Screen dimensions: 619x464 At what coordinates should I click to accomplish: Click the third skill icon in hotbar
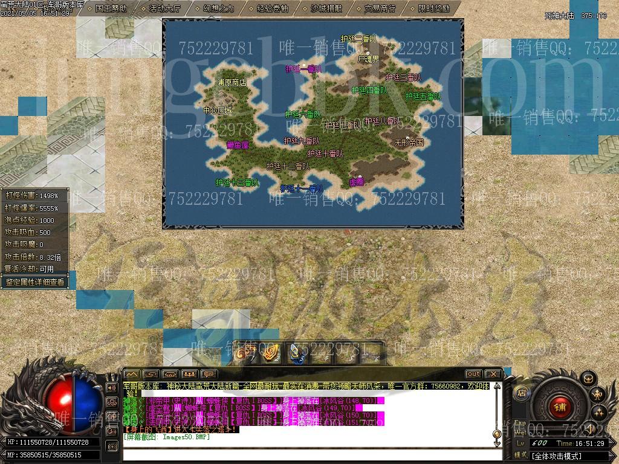[297, 353]
